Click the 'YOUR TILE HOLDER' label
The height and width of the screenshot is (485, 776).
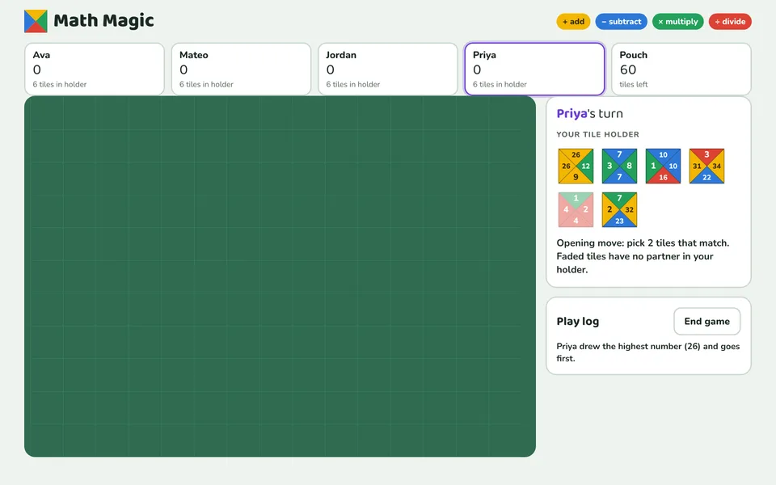[x=598, y=135]
